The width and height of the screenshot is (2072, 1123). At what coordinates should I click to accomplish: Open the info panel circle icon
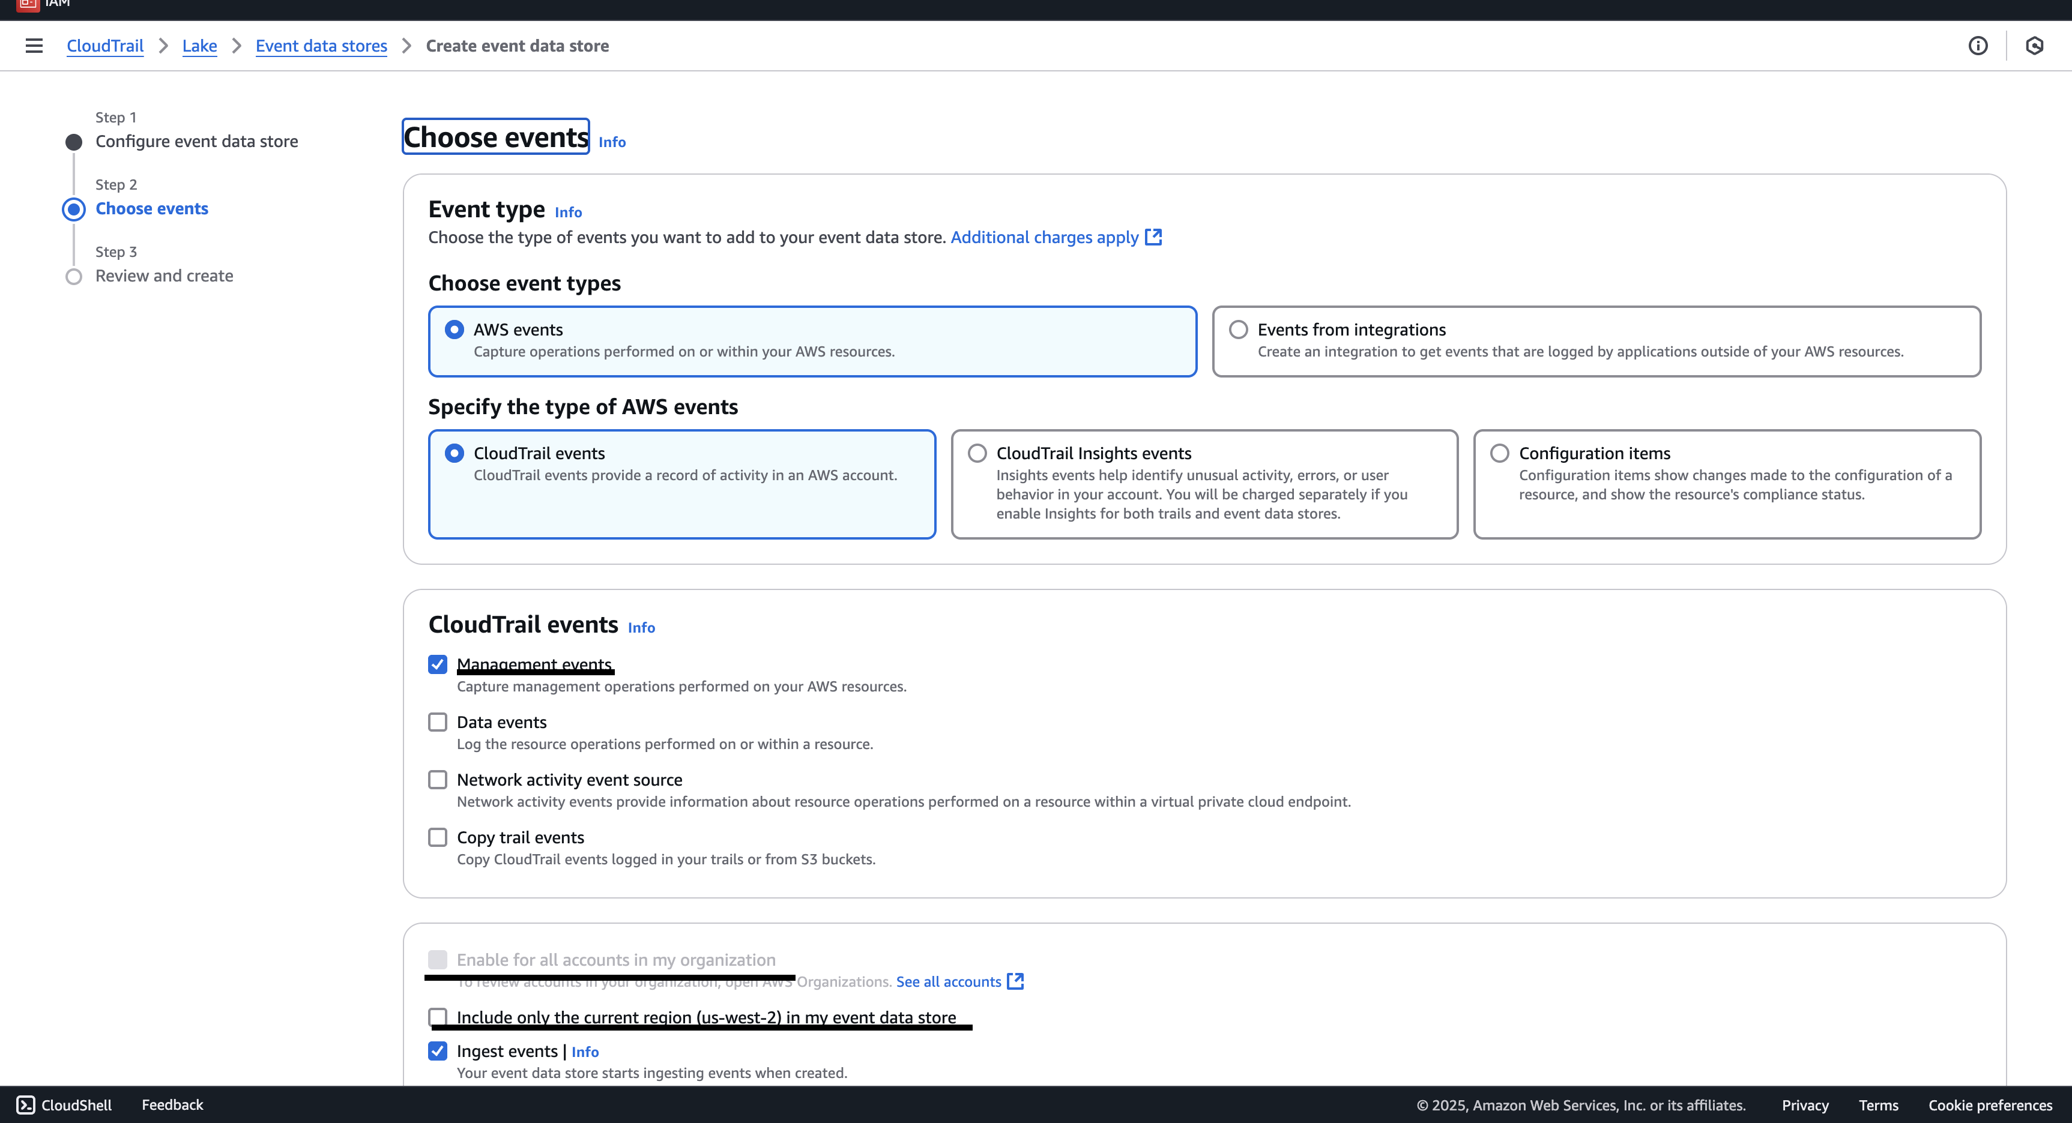[1978, 46]
